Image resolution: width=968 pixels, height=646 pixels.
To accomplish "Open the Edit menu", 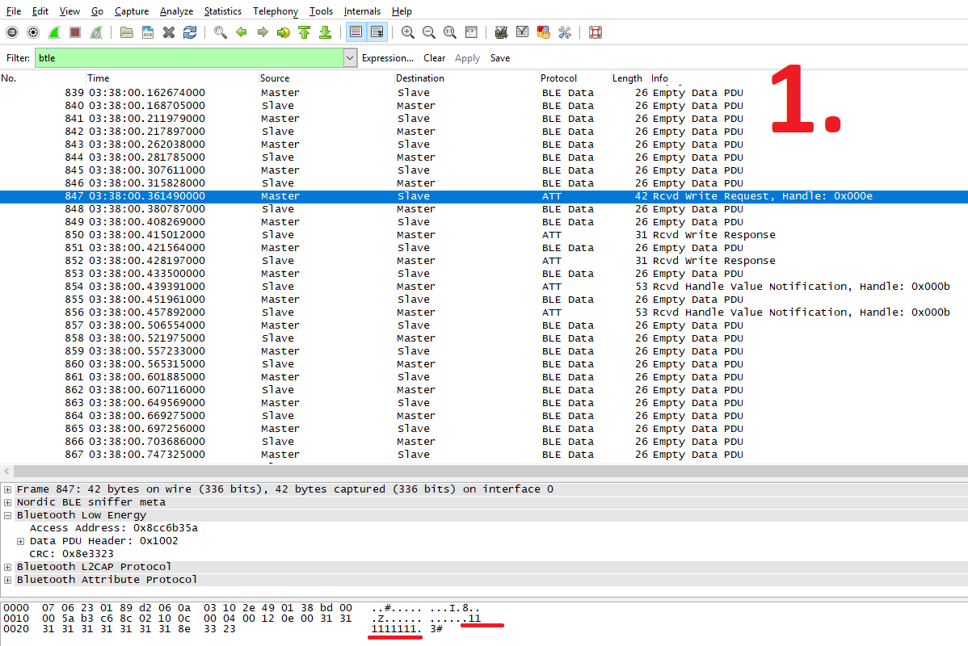I will pyautogui.click(x=40, y=11).
